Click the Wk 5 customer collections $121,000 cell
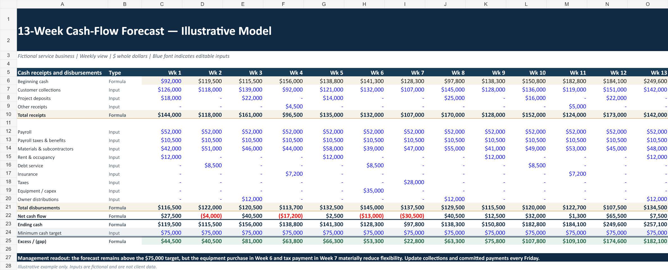 pos(324,90)
